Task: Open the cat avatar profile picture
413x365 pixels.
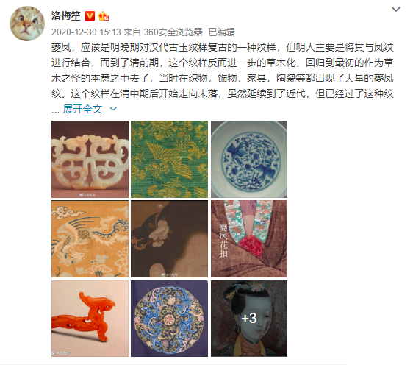Action: coord(27,24)
